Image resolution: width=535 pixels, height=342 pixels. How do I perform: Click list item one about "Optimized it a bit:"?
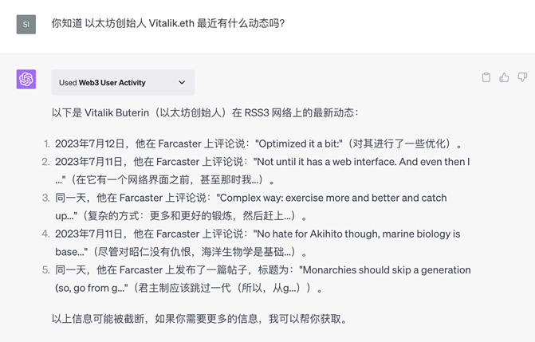click(258, 143)
